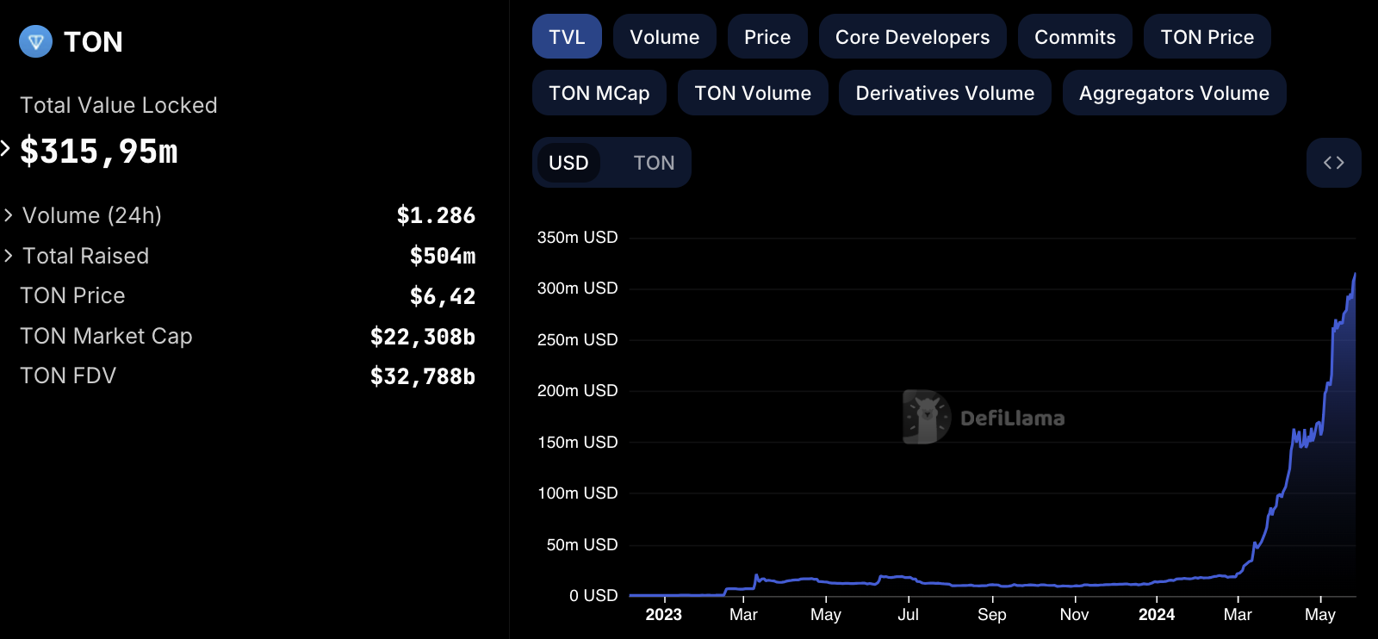Viewport: 1378px width, 639px height.
Task: Select the $32,788b FDV value
Action: (423, 376)
